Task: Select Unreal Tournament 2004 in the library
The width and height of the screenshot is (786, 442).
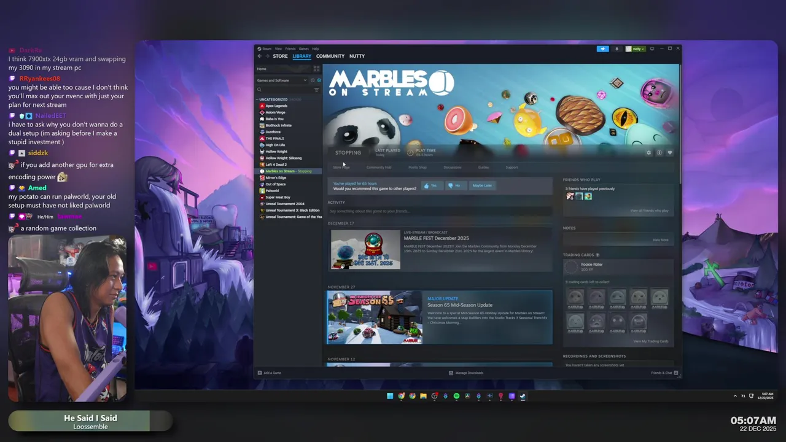Action: [x=284, y=204]
